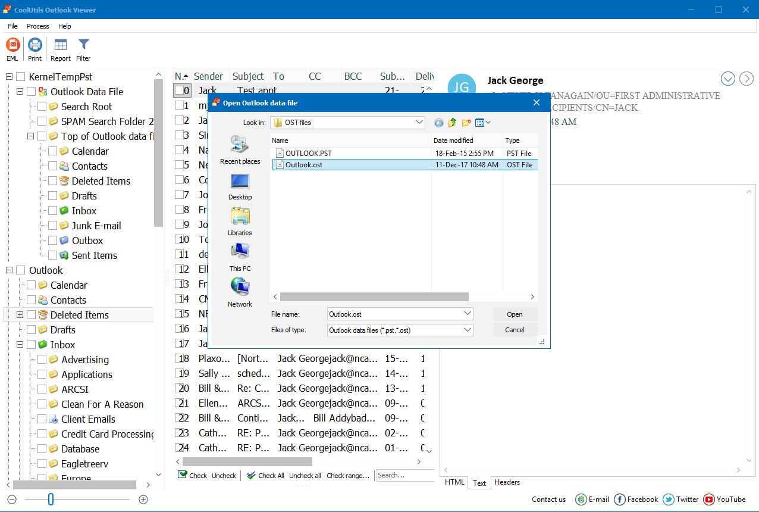Click the zoom slider handle

(51, 499)
